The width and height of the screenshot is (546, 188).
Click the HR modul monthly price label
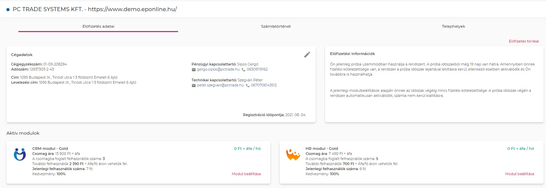click(521, 149)
